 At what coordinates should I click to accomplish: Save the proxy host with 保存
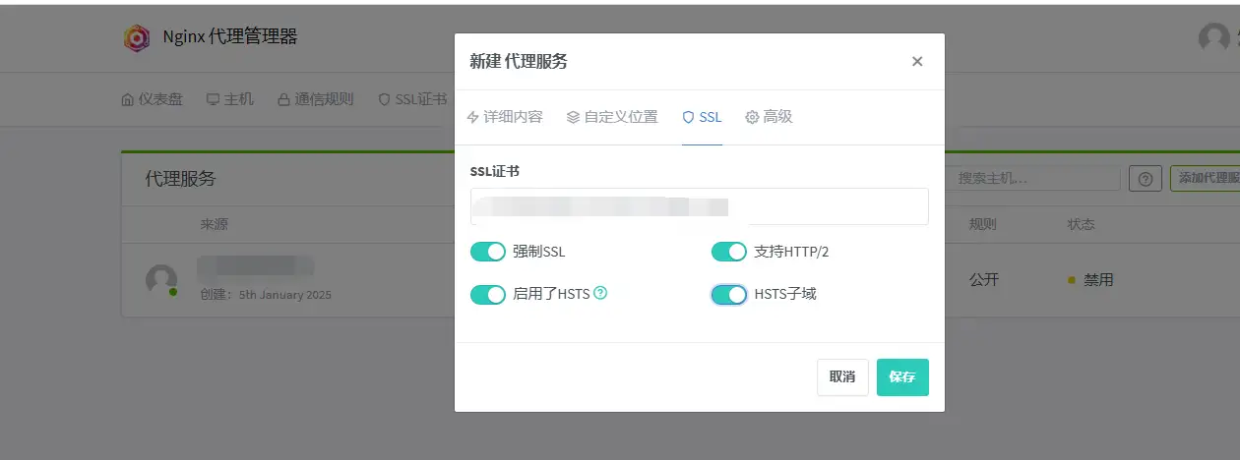click(902, 377)
